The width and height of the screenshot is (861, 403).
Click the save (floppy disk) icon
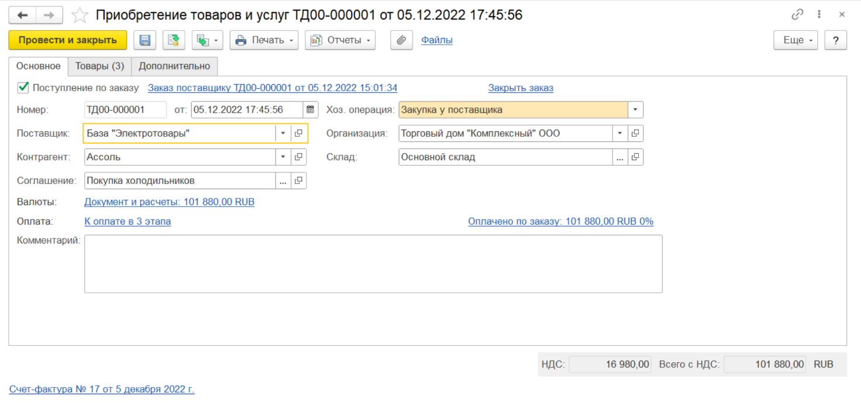(x=145, y=40)
